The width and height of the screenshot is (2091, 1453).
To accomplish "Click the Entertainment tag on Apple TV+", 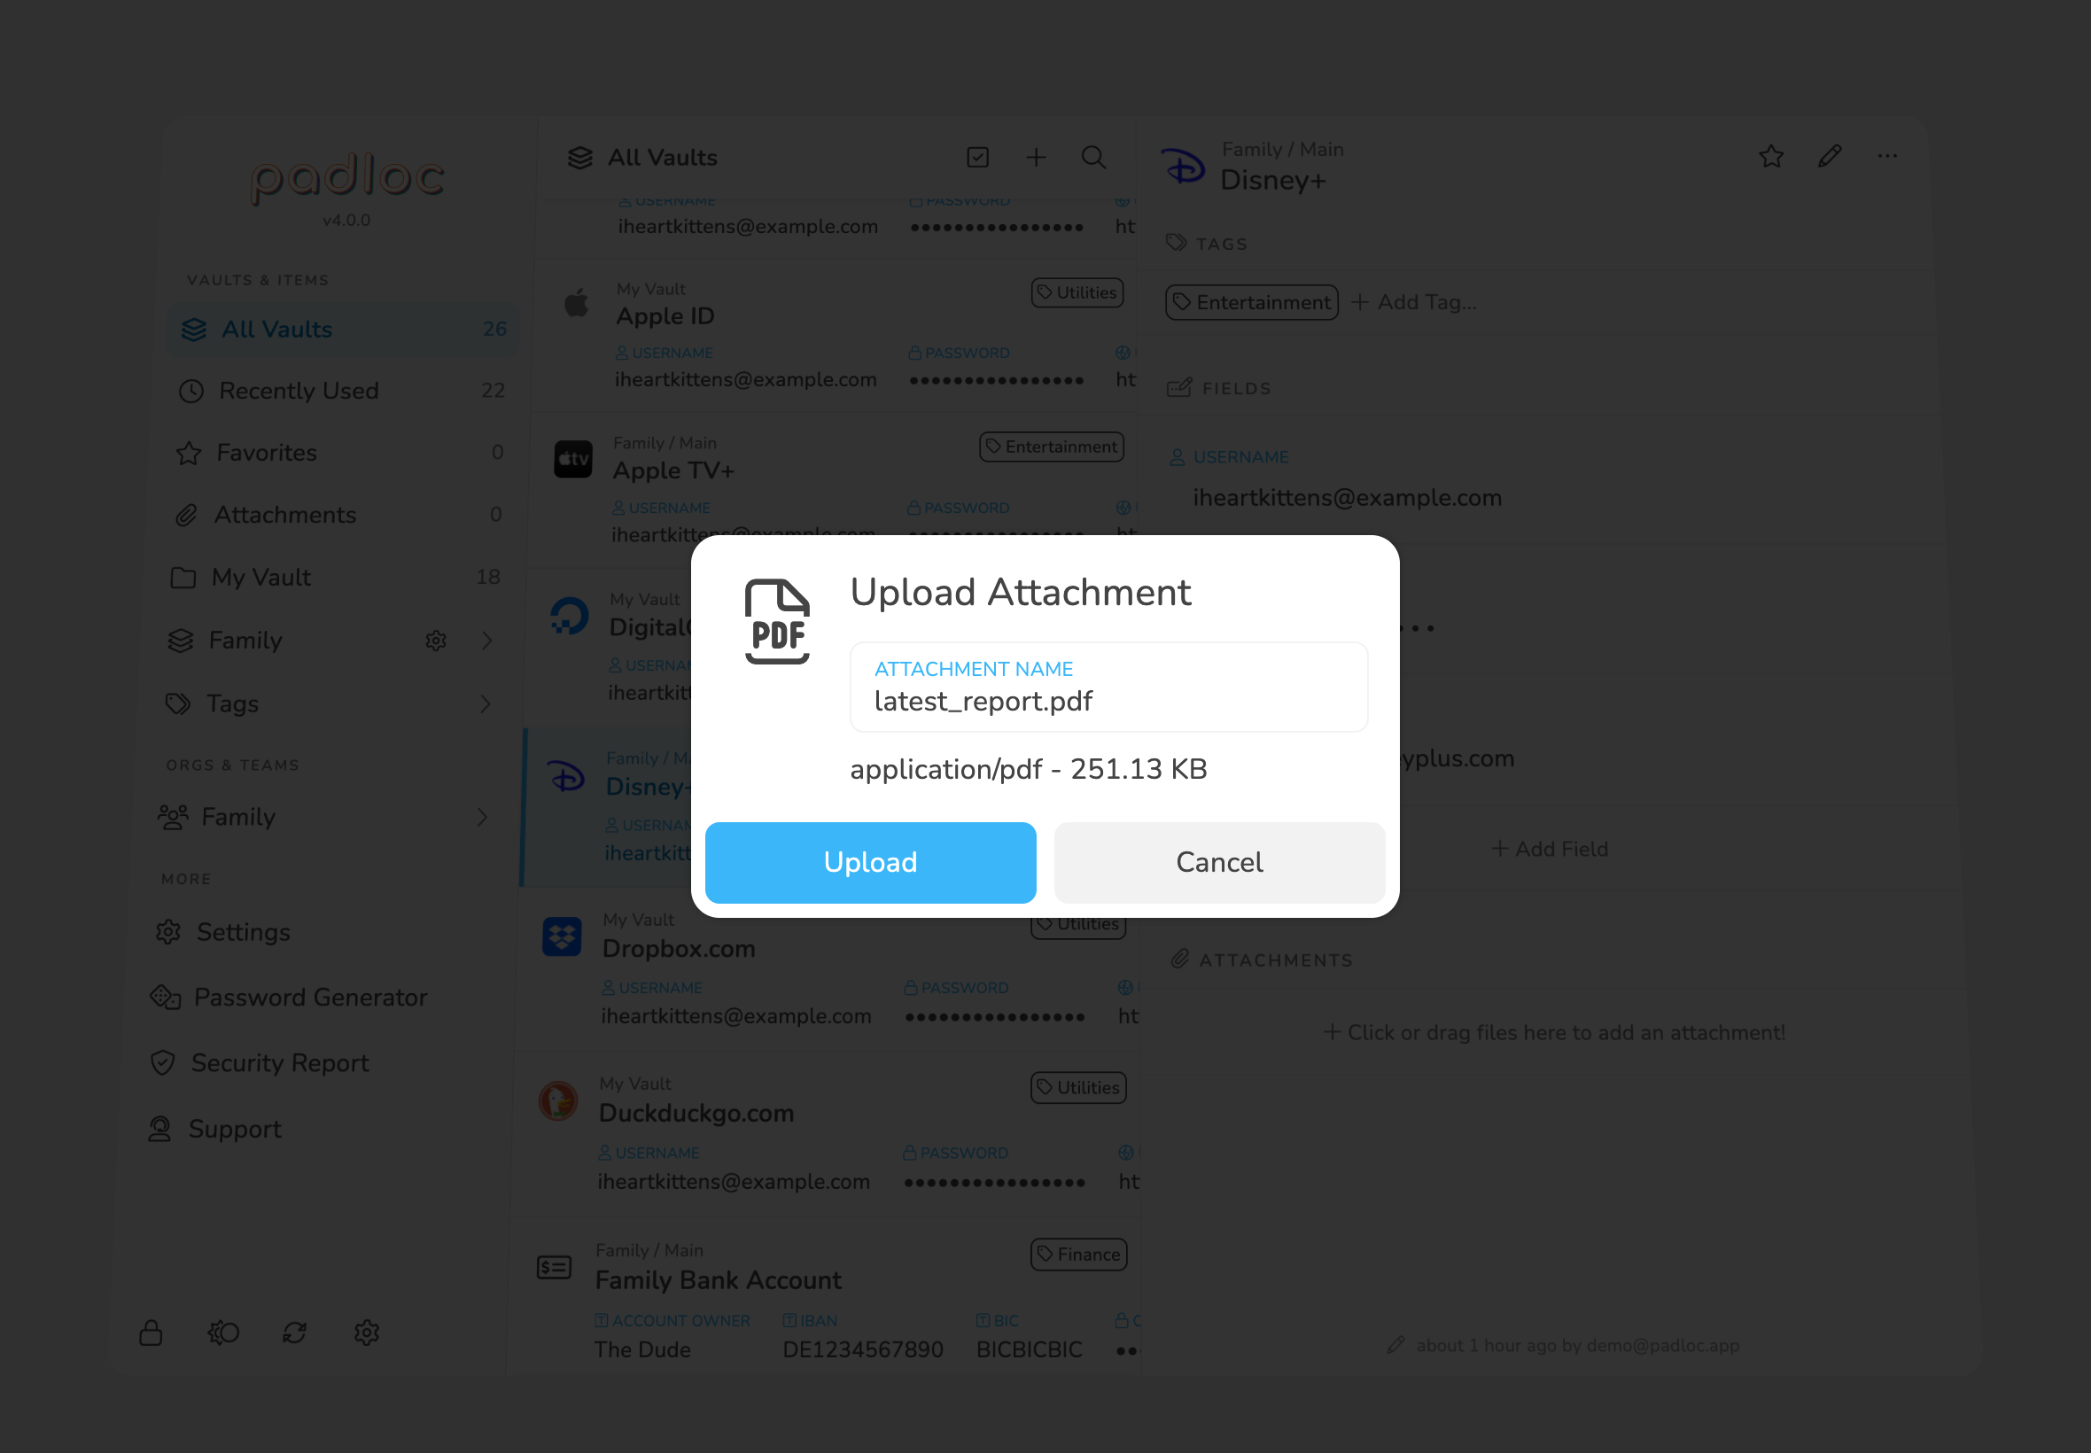I will [1052, 447].
